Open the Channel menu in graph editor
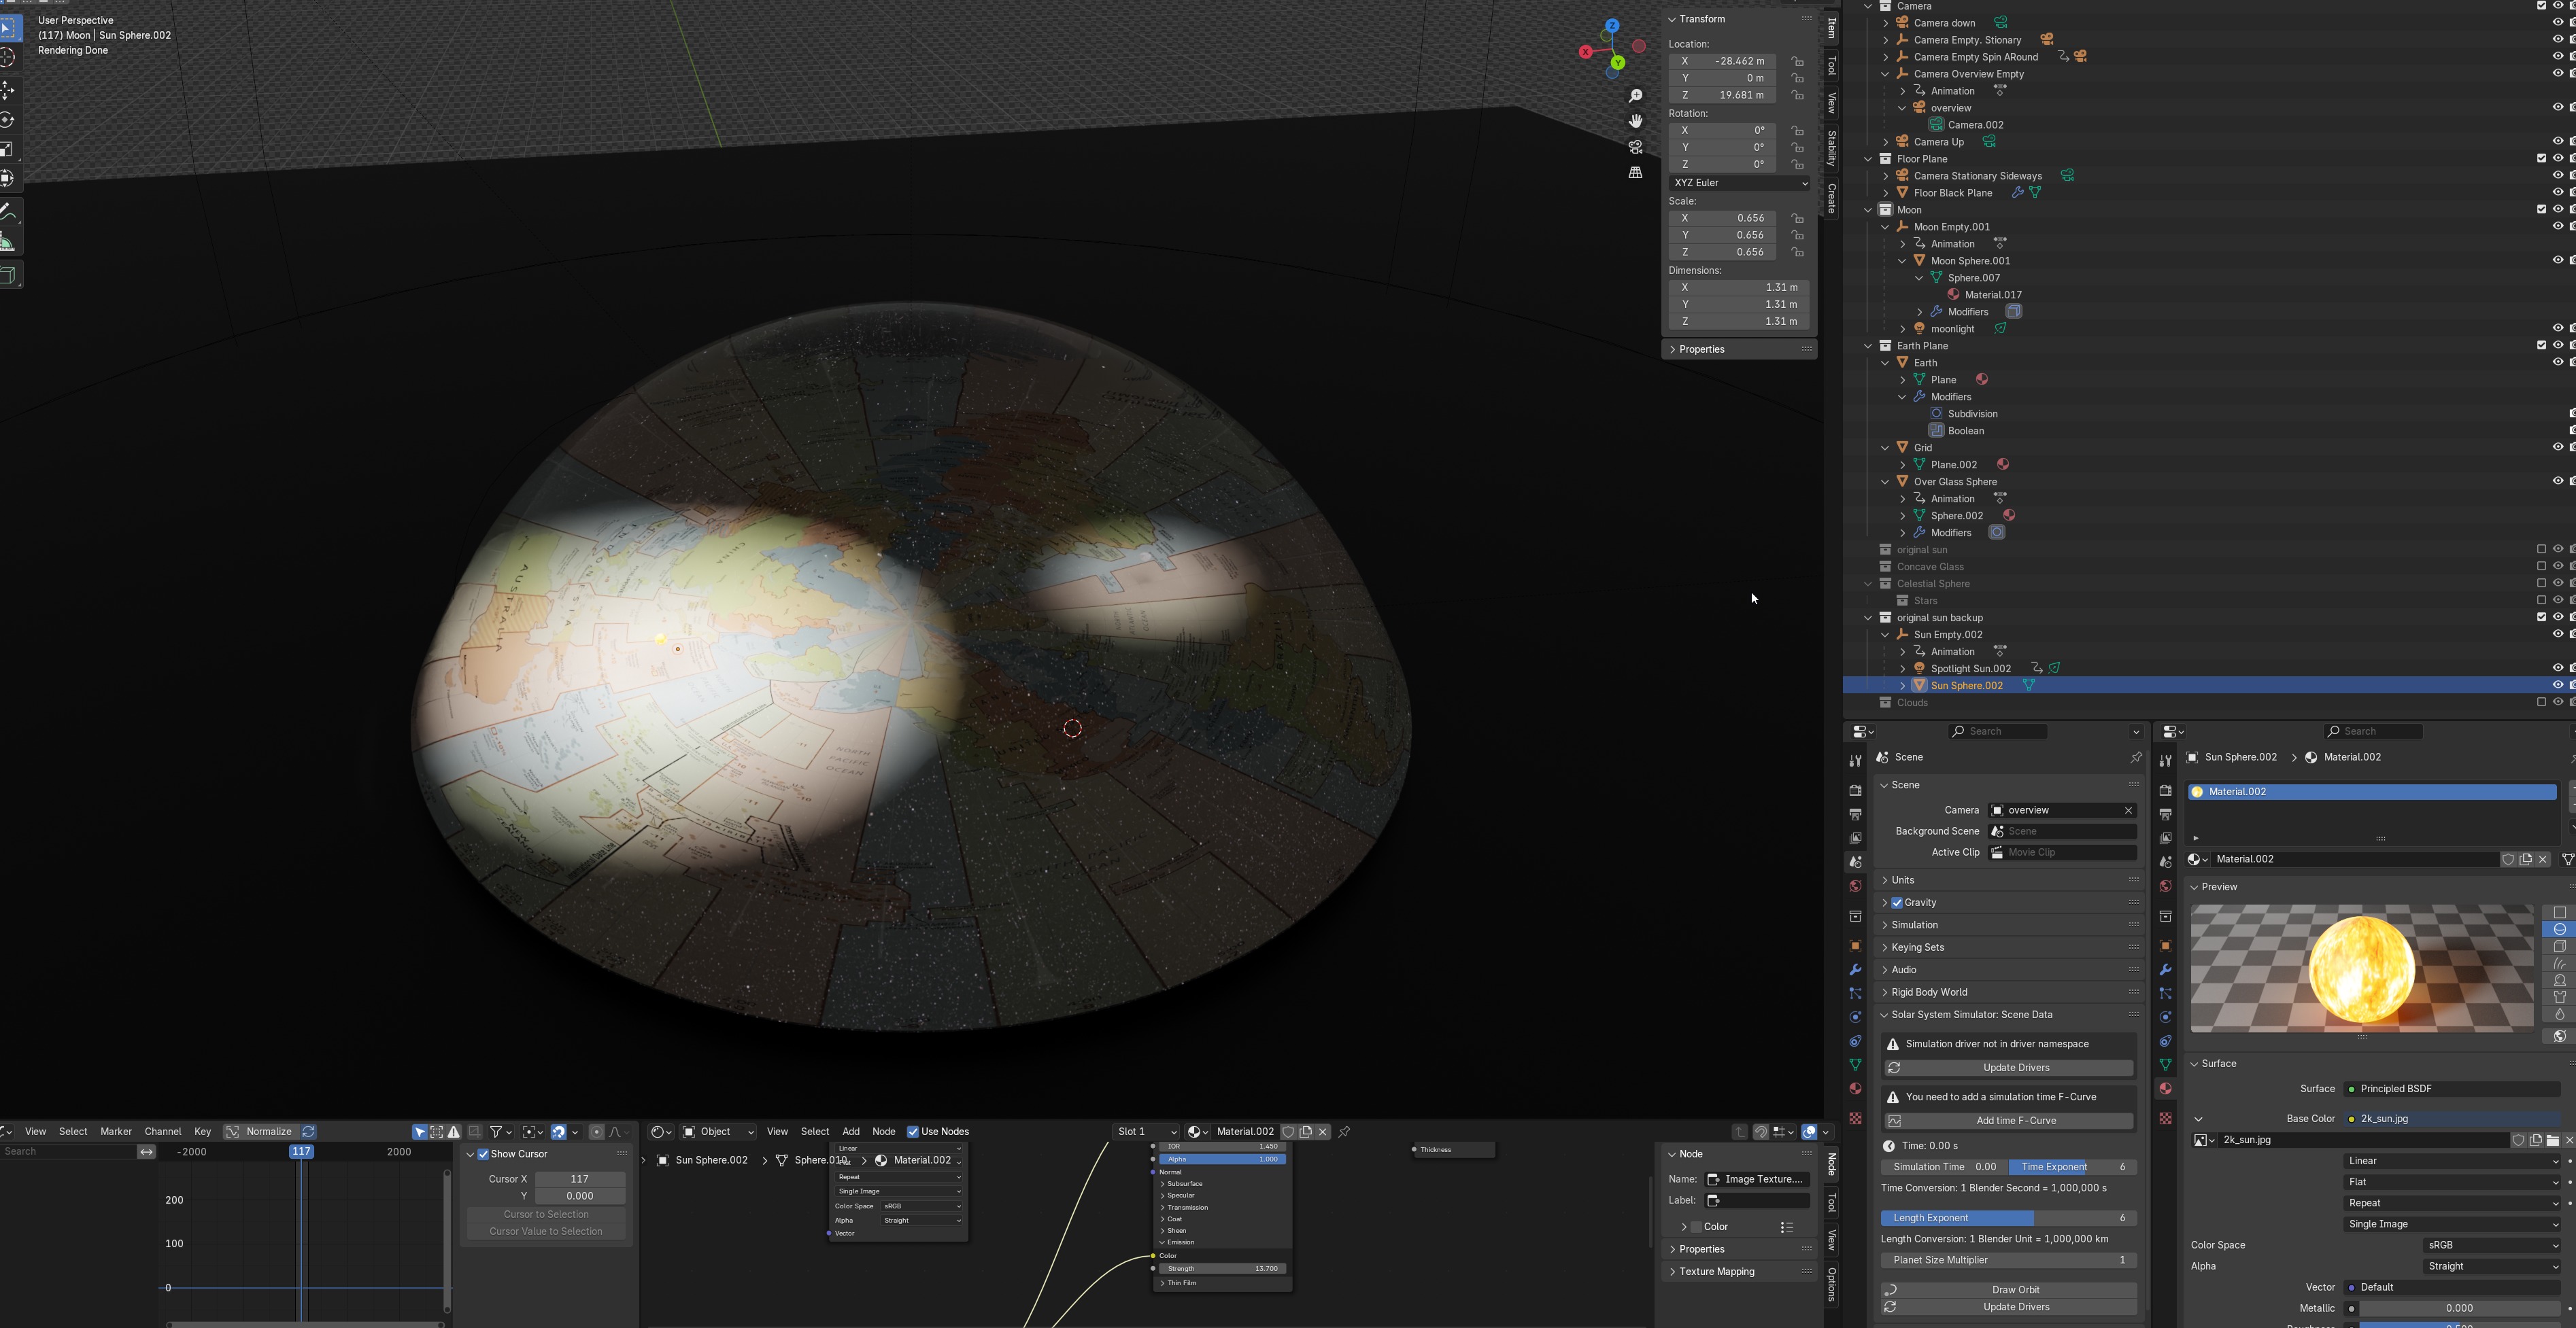Image resolution: width=2576 pixels, height=1328 pixels. pos(162,1131)
